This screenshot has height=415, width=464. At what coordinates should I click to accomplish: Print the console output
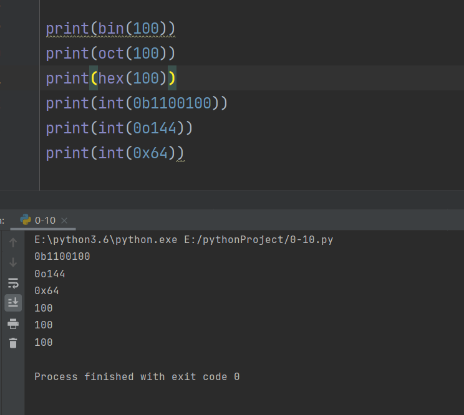13,323
